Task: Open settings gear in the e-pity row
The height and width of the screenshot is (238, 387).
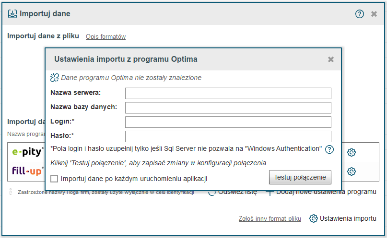Action: (x=352, y=153)
